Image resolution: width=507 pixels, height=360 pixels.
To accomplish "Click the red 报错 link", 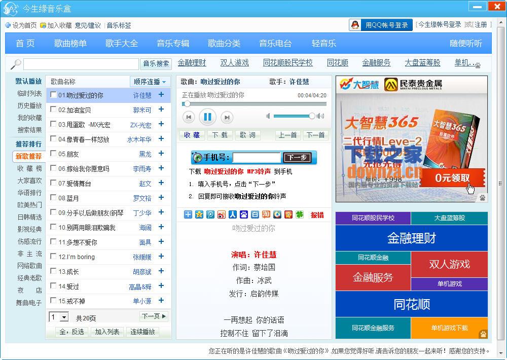I will [x=317, y=215].
